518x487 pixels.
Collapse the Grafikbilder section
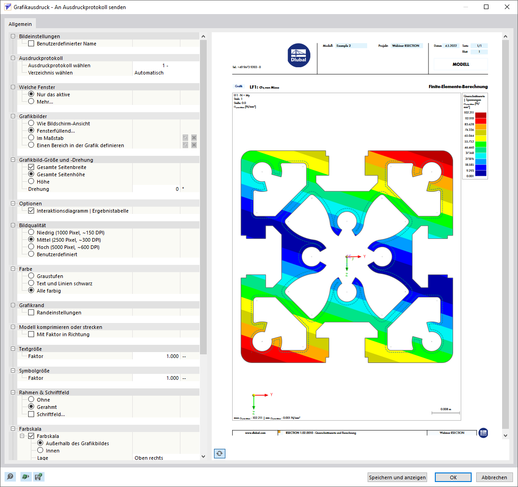pos(13,116)
